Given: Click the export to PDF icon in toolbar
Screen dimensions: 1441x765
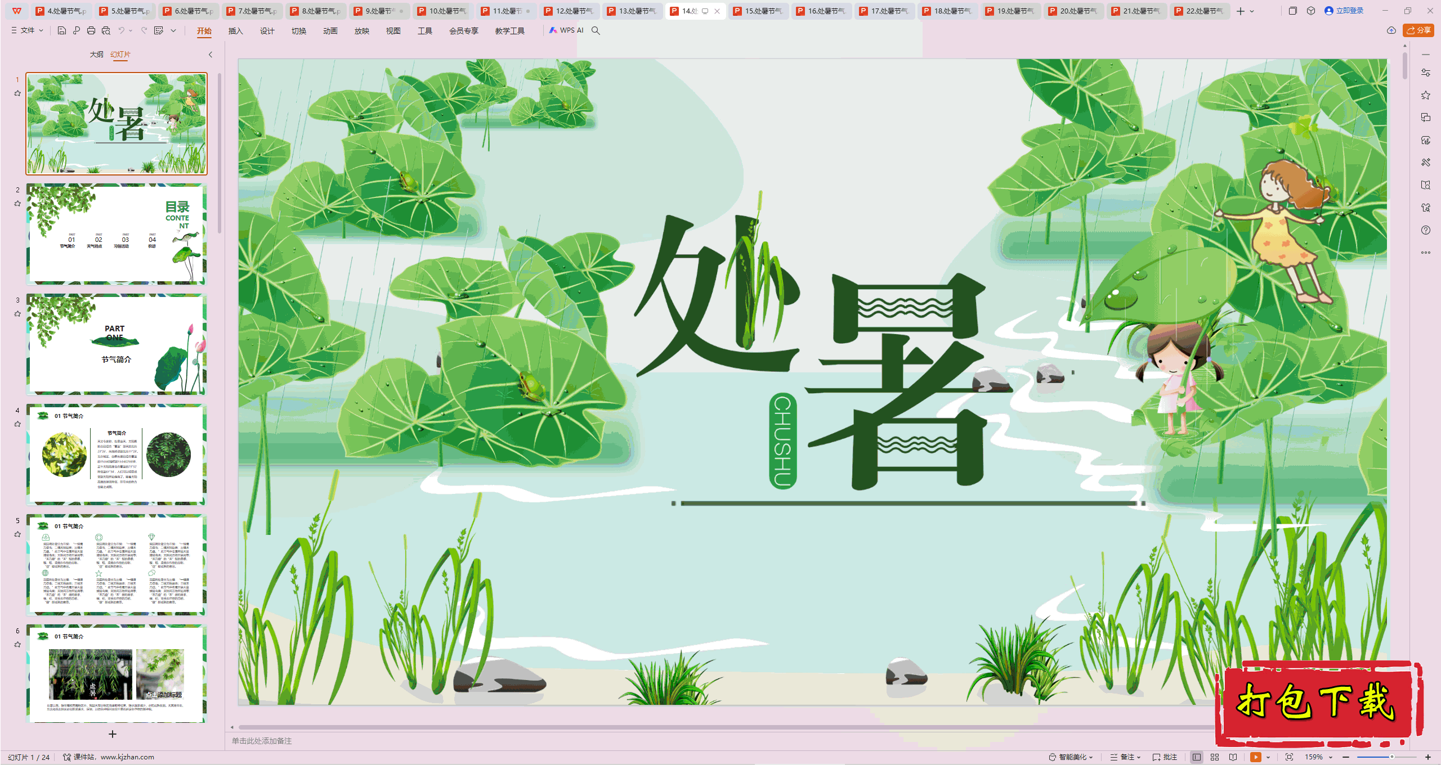Looking at the screenshot, I should pyautogui.click(x=77, y=30).
